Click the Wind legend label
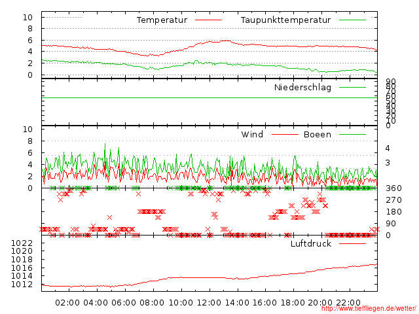This screenshot has height=314, width=419. (252, 134)
